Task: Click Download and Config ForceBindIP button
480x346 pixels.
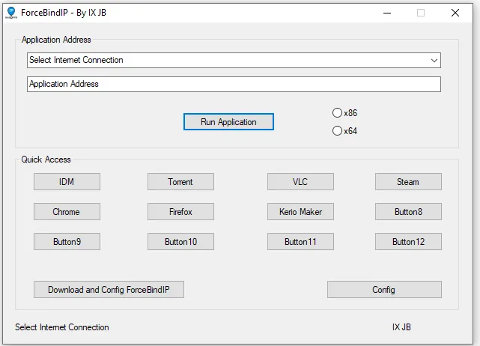Action: pos(109,289)
